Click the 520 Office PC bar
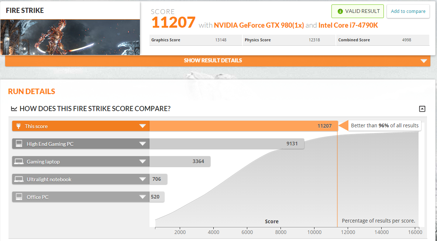 click(156, 197)
